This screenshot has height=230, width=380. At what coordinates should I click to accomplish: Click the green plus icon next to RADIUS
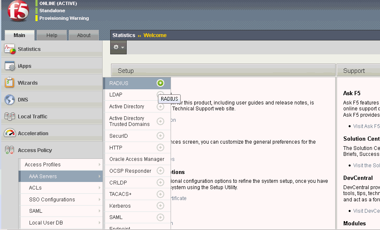coord(160,83)
